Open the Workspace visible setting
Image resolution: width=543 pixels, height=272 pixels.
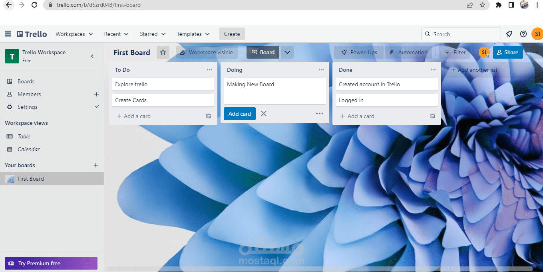point(207,52)
